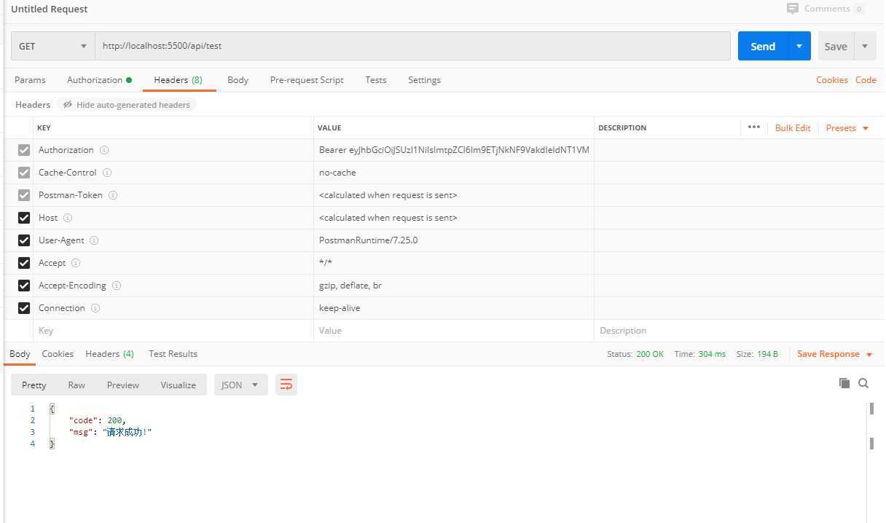This screenshot has height=523, width=886.
Task: Click the keep-alive value cell
Action: point(454,308)
